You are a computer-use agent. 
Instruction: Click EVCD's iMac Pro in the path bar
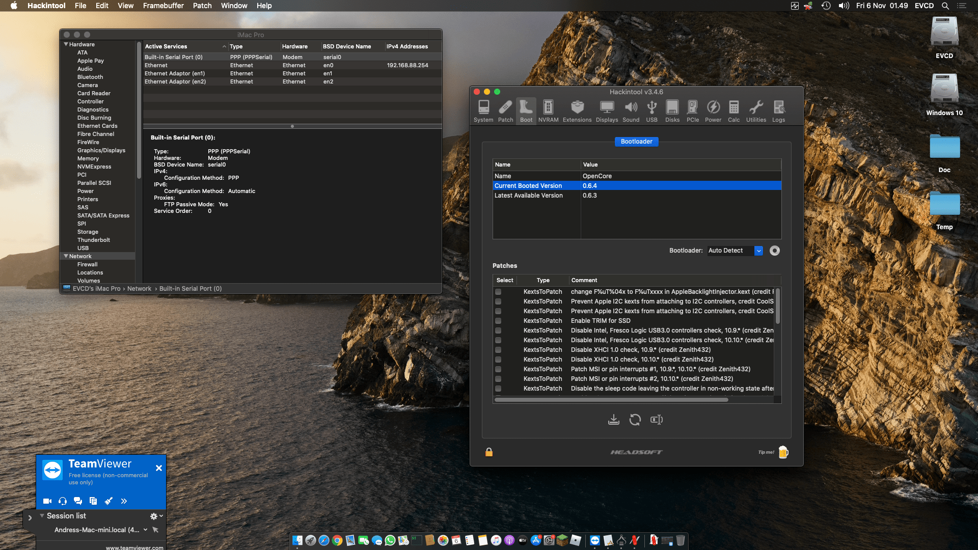point(97,289)
